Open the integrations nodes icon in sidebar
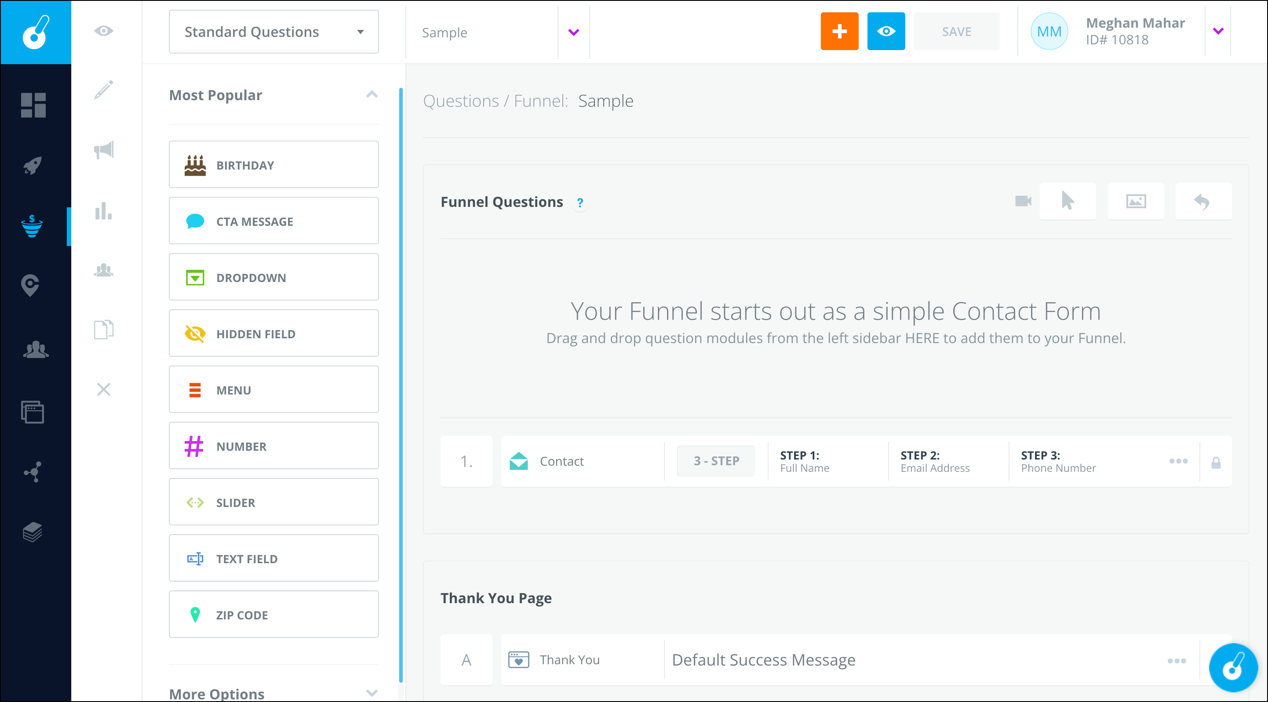 (x=33, y=472)
